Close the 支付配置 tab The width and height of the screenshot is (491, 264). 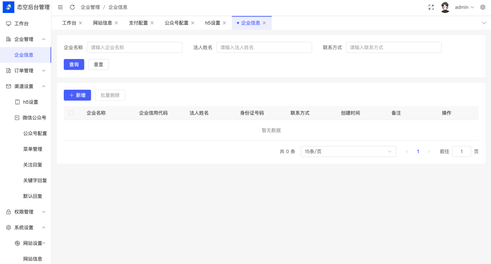pos(152,23)
